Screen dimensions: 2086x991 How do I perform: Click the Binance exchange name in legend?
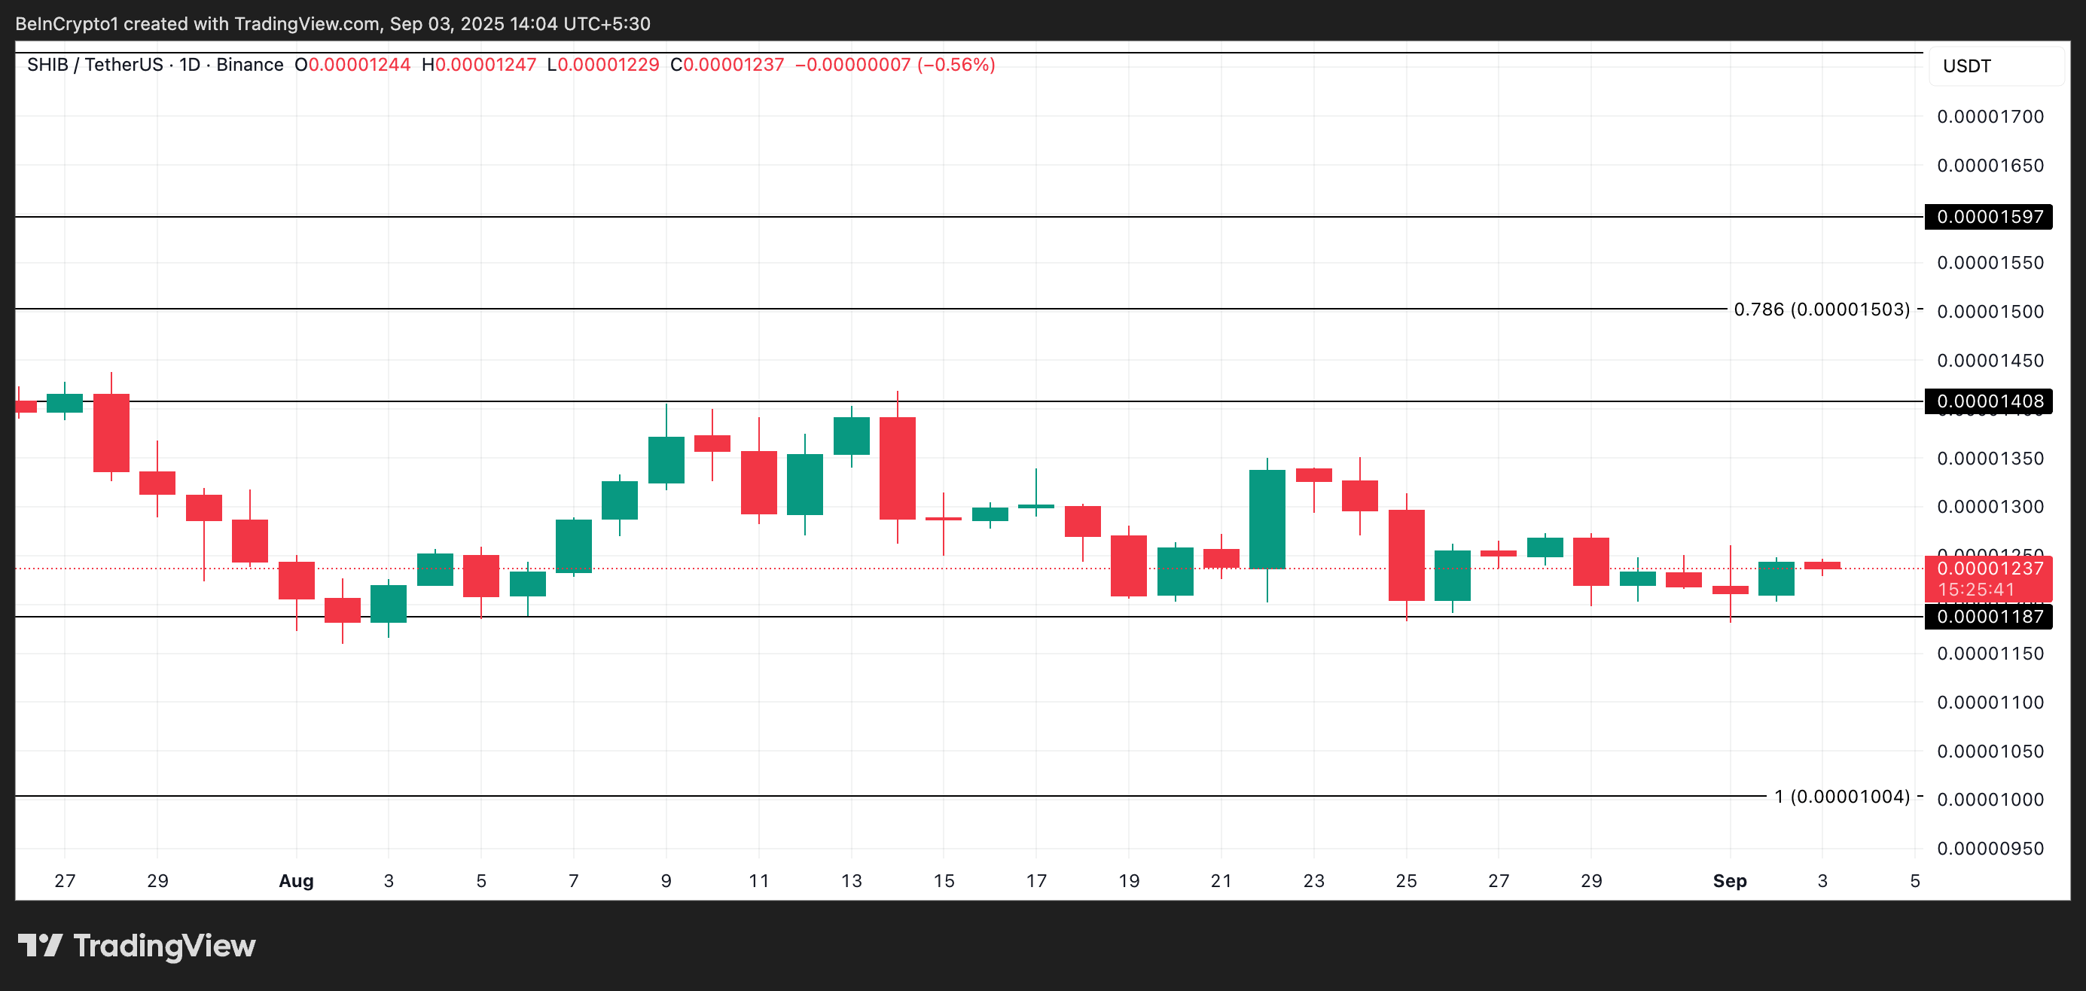249,65
